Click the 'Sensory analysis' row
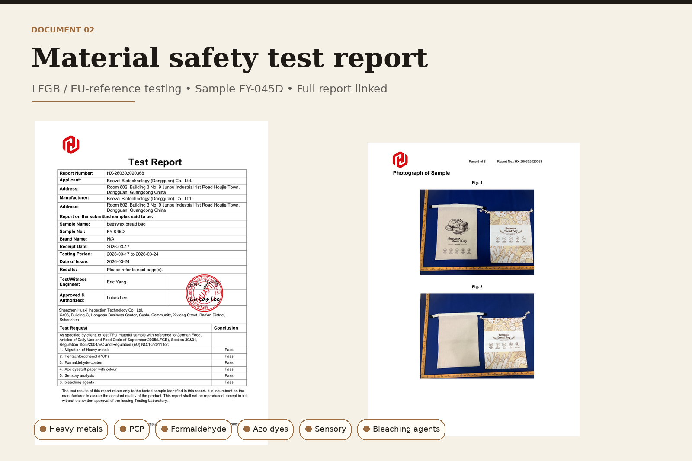 click(x=152, y=376)
